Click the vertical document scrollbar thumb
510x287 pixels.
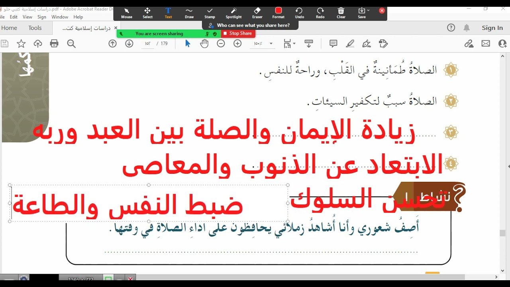[503, 233]
